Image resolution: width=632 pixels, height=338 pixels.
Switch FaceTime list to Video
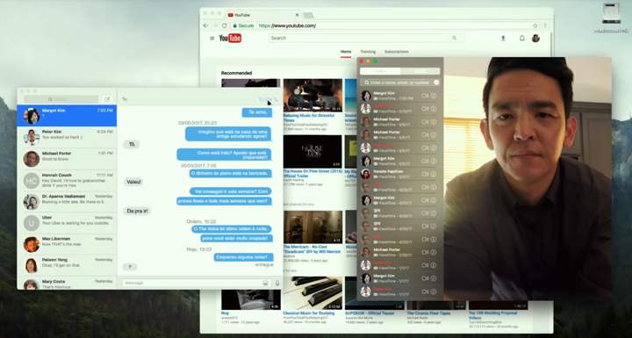[x=380, y=71]
